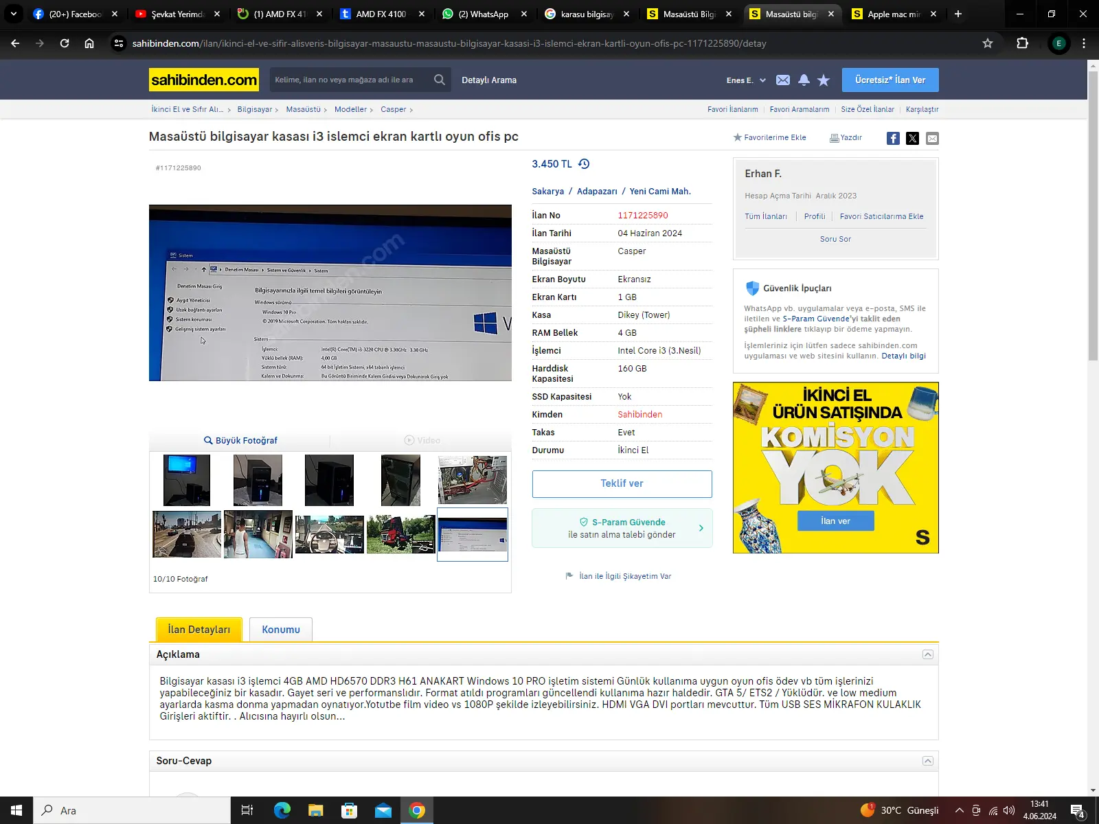The height and width of the screenshot is (824, 1099).
Task: Open the notifications bell icon
Action: 804,80
